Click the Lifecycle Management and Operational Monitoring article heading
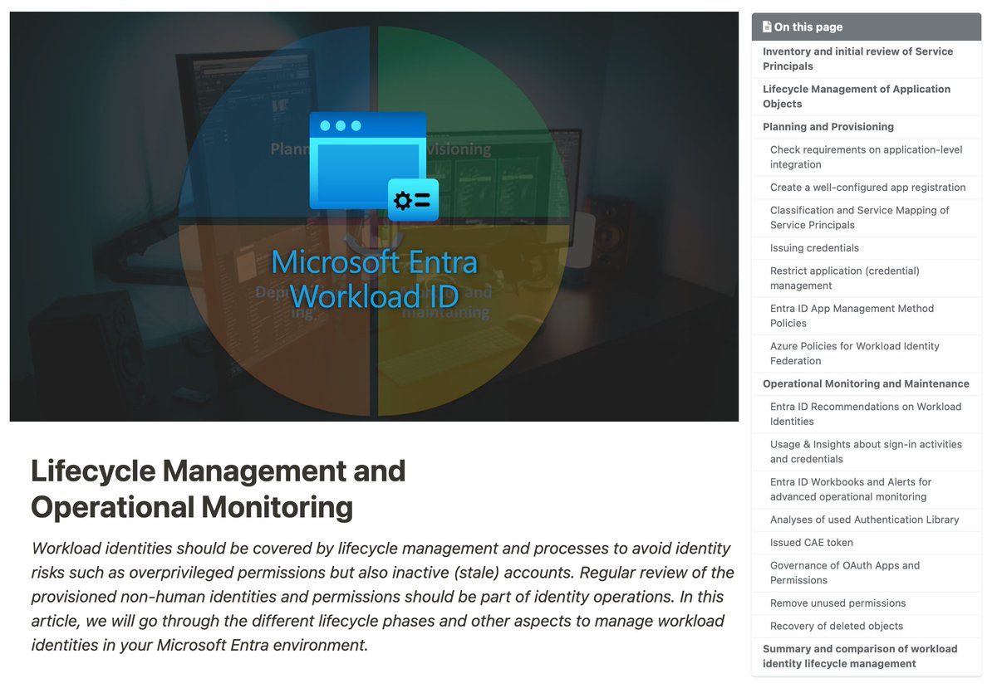This screenshot has height=693, width=997. click(219, 489)
